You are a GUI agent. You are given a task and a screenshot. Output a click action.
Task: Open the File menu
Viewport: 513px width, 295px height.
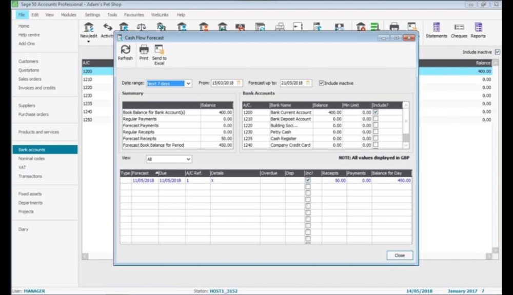tap(22, 15)
